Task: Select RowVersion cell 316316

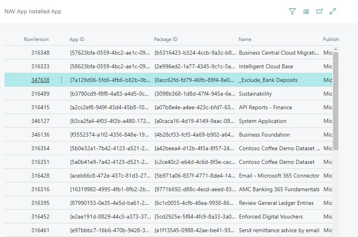Action: [40, 189]
